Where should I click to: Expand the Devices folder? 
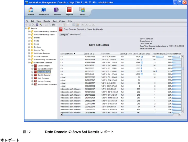(x=29, y=47)
